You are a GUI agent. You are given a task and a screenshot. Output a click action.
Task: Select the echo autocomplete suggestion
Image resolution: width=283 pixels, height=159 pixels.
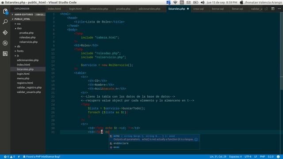(x=154, y=138)
